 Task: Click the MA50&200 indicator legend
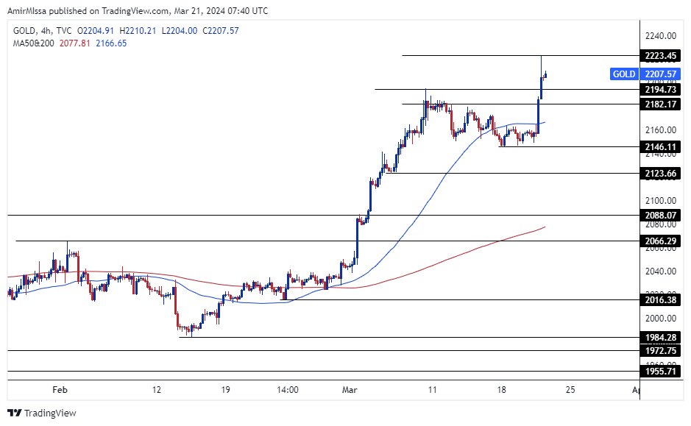tap(34, 43)
